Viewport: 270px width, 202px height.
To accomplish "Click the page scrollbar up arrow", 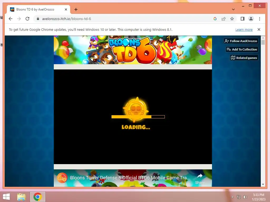I will 263,38.
